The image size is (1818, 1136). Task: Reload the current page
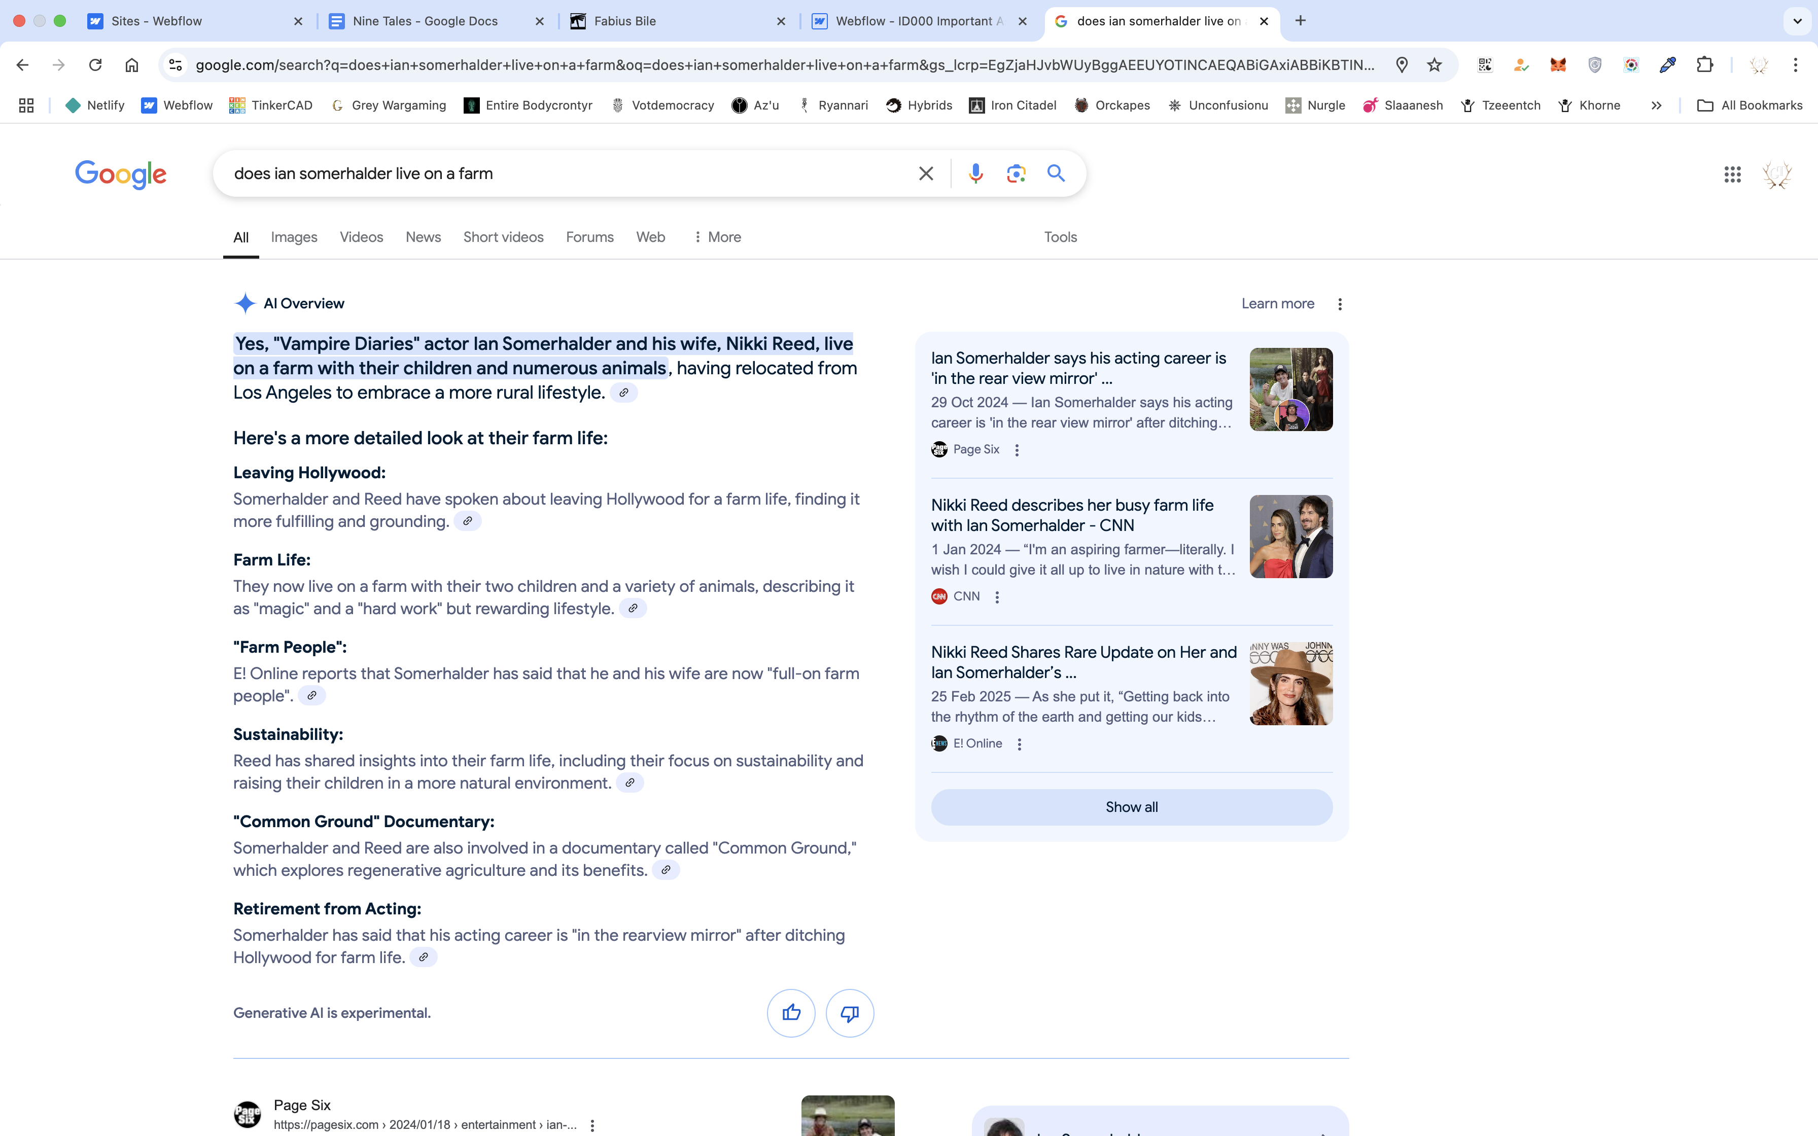[x=95, y=64]
